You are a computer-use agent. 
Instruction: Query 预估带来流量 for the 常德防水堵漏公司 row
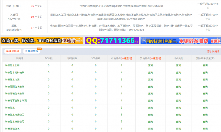point(205,115)
